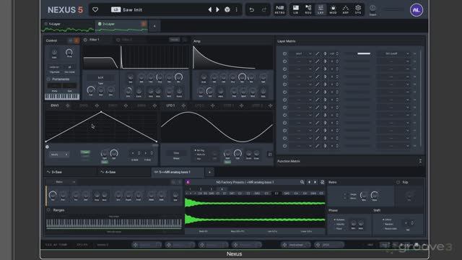The image size is (462, 260).
Task: Toggle the Flip checkbox
Action: click(398, 183)
